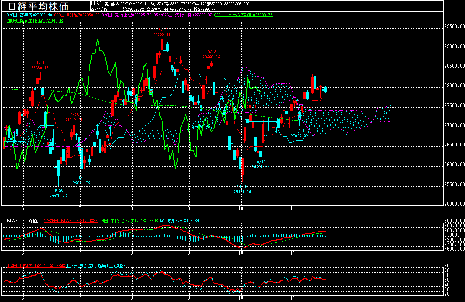Click month 11 on the price chart axis
This screenshot has height=302, width=465.
coord(293,208)
